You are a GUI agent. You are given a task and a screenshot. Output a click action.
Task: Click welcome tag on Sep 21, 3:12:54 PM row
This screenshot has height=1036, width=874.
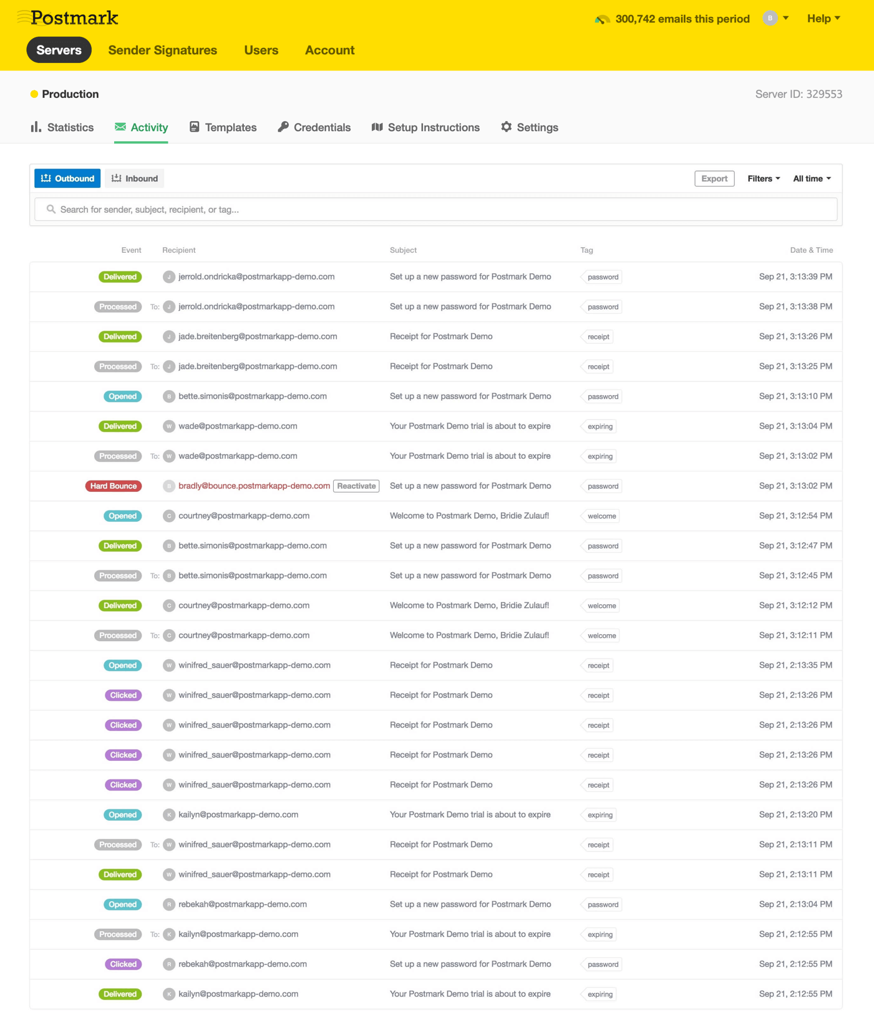click(600, 516)
